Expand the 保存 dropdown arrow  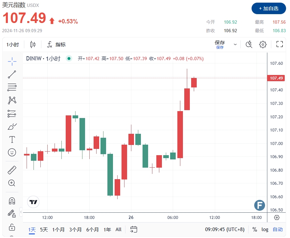coord(235,44)
